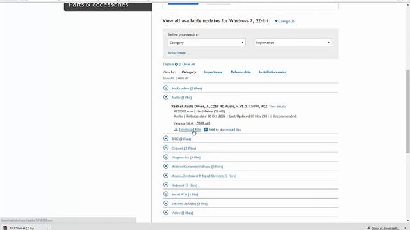Open the Category refine dropdown

coord(206,43)
